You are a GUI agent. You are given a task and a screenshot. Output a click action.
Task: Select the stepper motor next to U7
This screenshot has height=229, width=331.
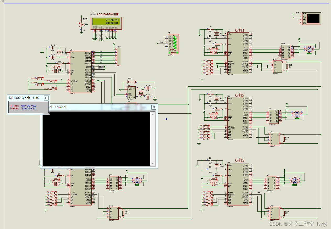pyautogui.click(x=137, y=181)
